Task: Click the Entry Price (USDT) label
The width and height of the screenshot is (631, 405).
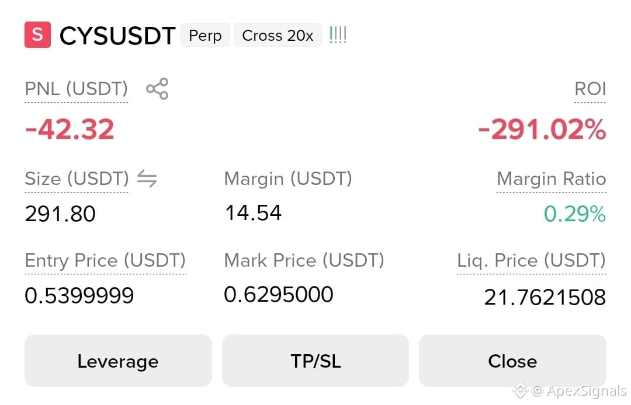Action: point(105,260)
